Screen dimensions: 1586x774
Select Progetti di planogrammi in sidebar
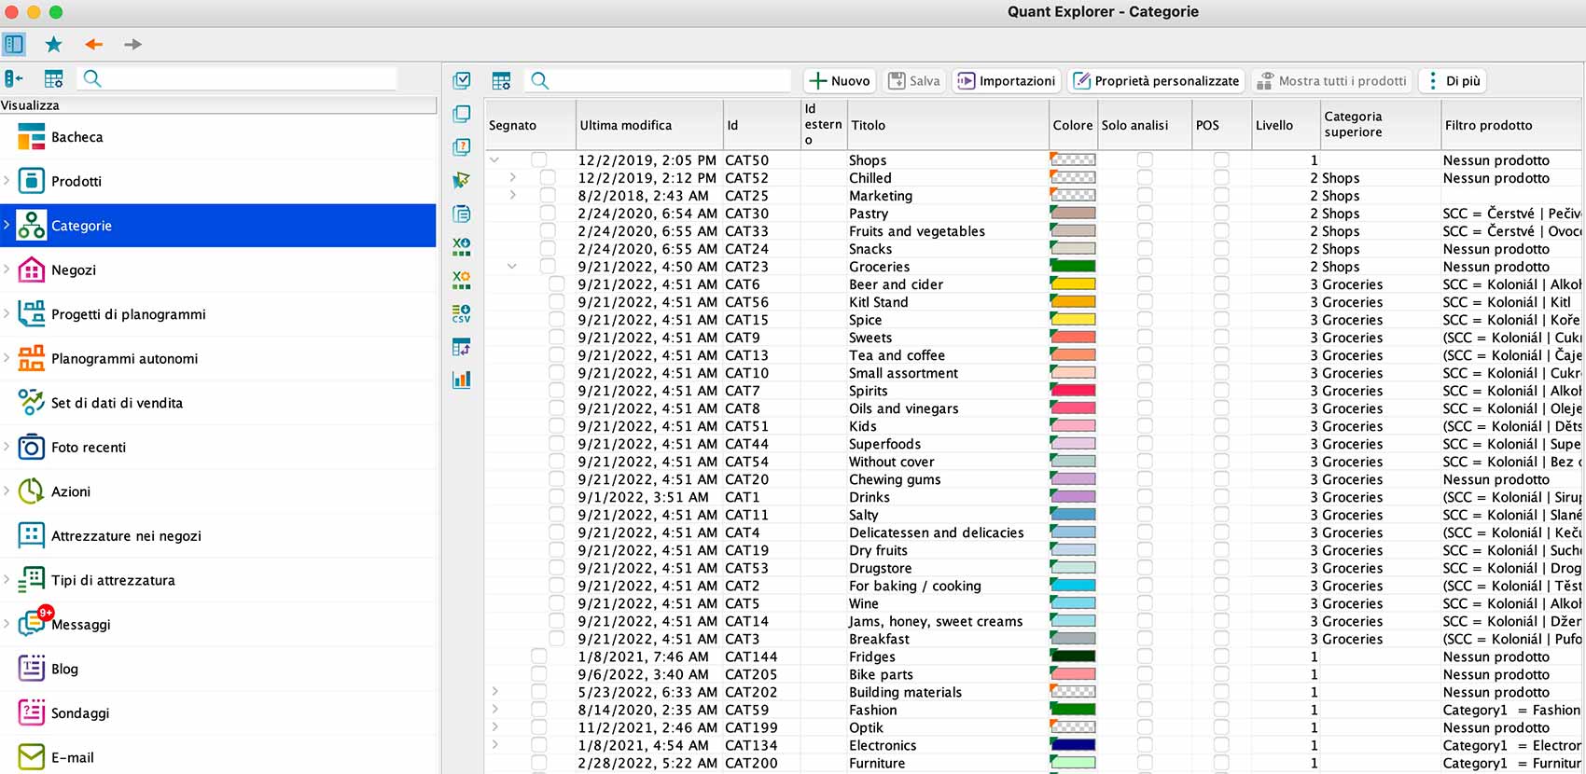(x=128, y=314)
